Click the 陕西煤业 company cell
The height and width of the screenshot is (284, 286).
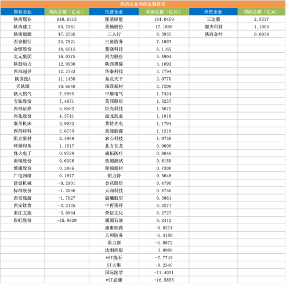[23, 19]
